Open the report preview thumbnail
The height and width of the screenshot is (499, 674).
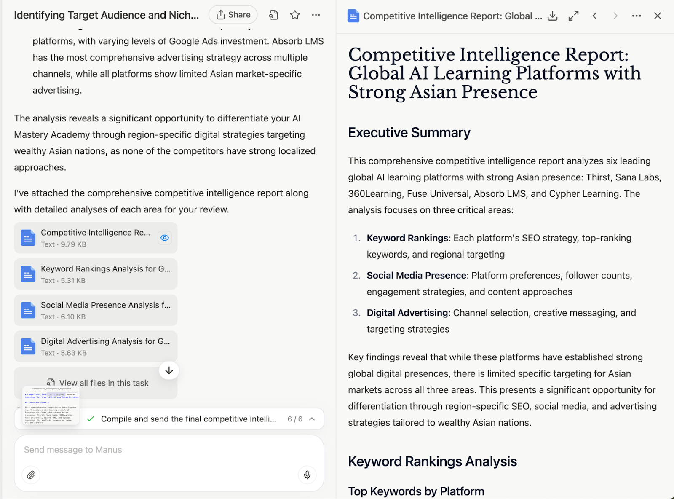[x=51, y=405]
